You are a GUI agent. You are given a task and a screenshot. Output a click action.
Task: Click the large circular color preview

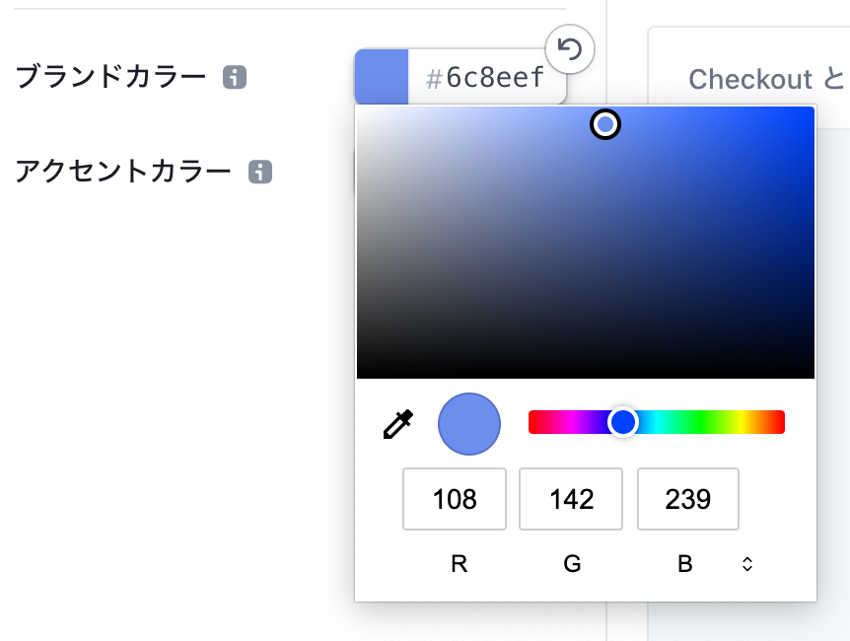(469, 422)
